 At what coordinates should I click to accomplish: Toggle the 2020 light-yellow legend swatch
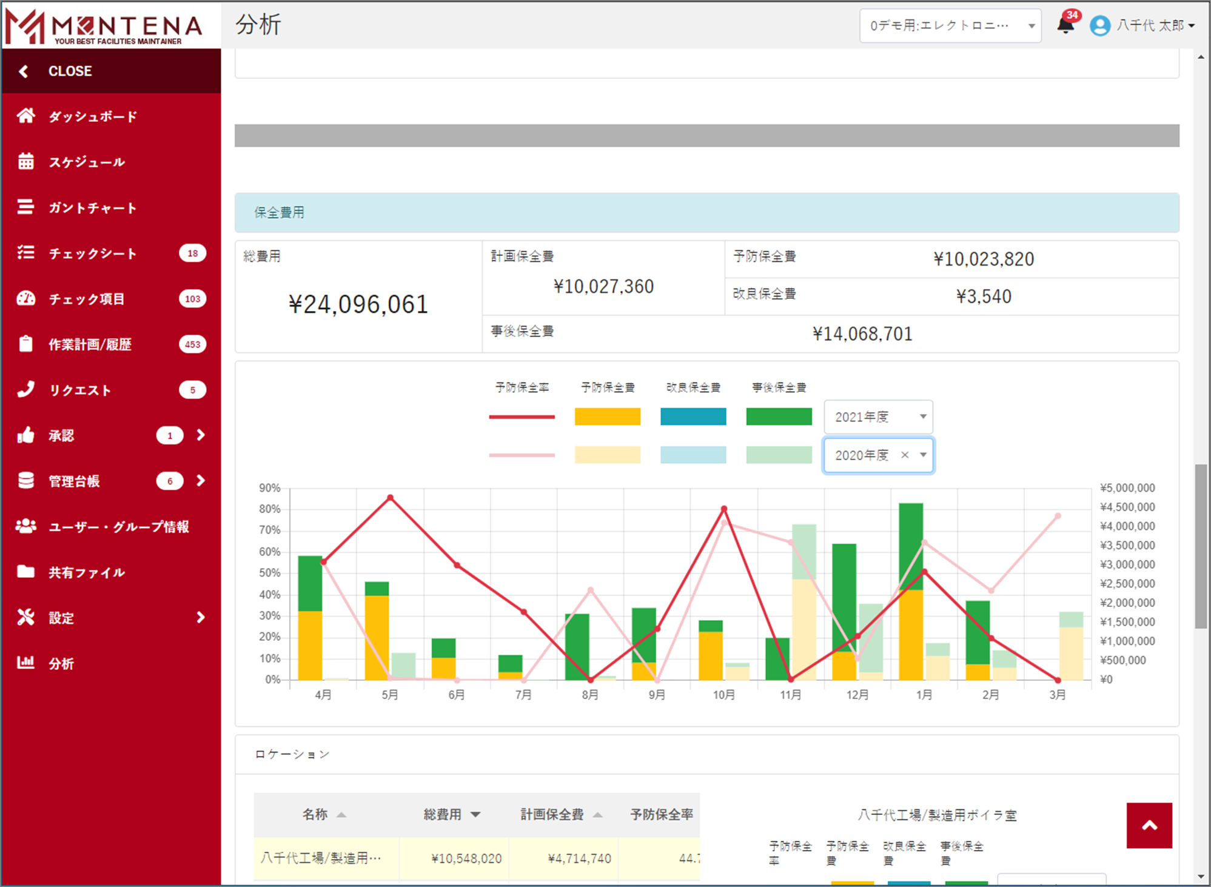(607, 455)
